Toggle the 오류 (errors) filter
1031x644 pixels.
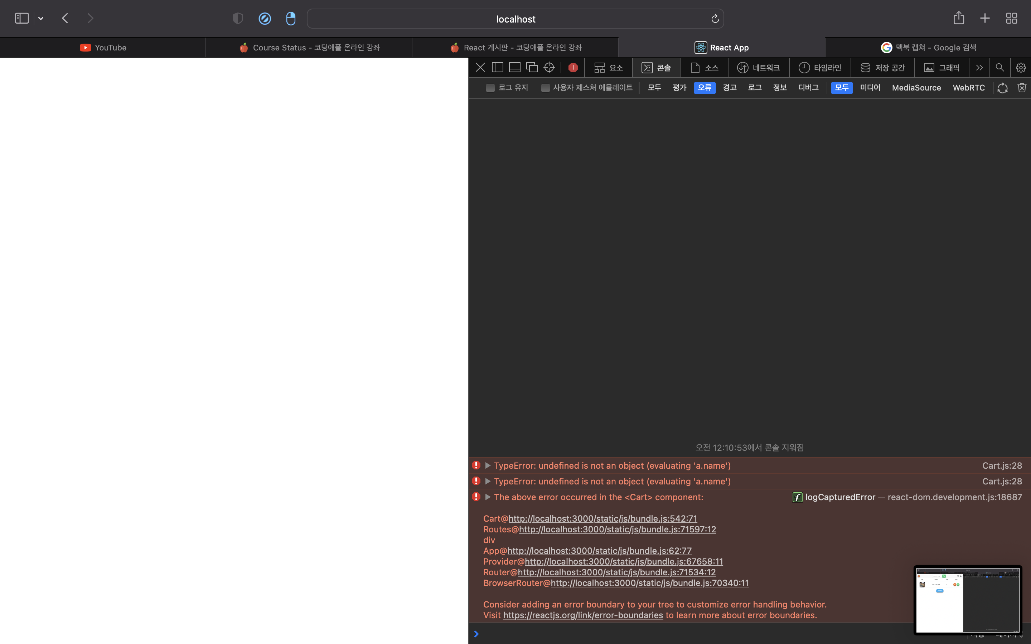click(x=705, y=88)
